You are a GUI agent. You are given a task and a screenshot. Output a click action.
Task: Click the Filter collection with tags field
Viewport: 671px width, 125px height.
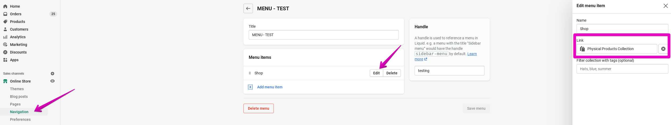click(x=622, y=69)
